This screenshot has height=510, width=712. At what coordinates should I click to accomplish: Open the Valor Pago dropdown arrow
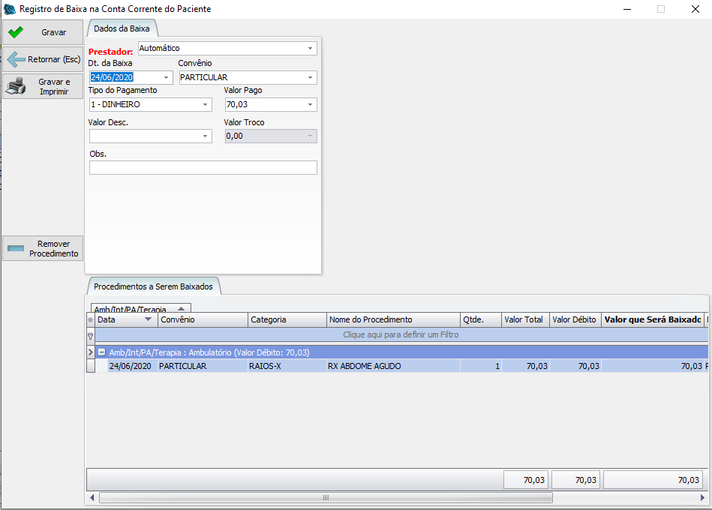point(310,105)
